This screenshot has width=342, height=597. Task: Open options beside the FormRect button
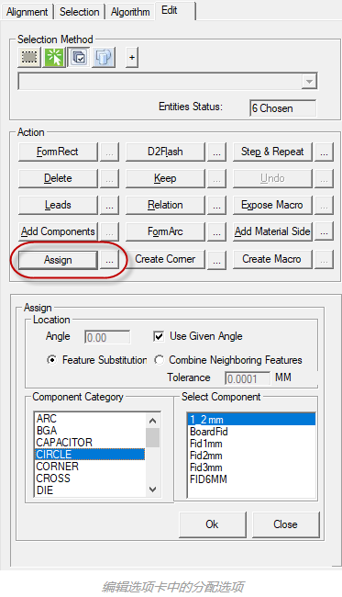(x=109, y=152)
